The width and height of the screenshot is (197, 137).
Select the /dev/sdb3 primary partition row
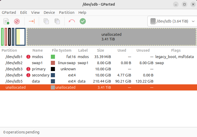click(x=77, y=69)
